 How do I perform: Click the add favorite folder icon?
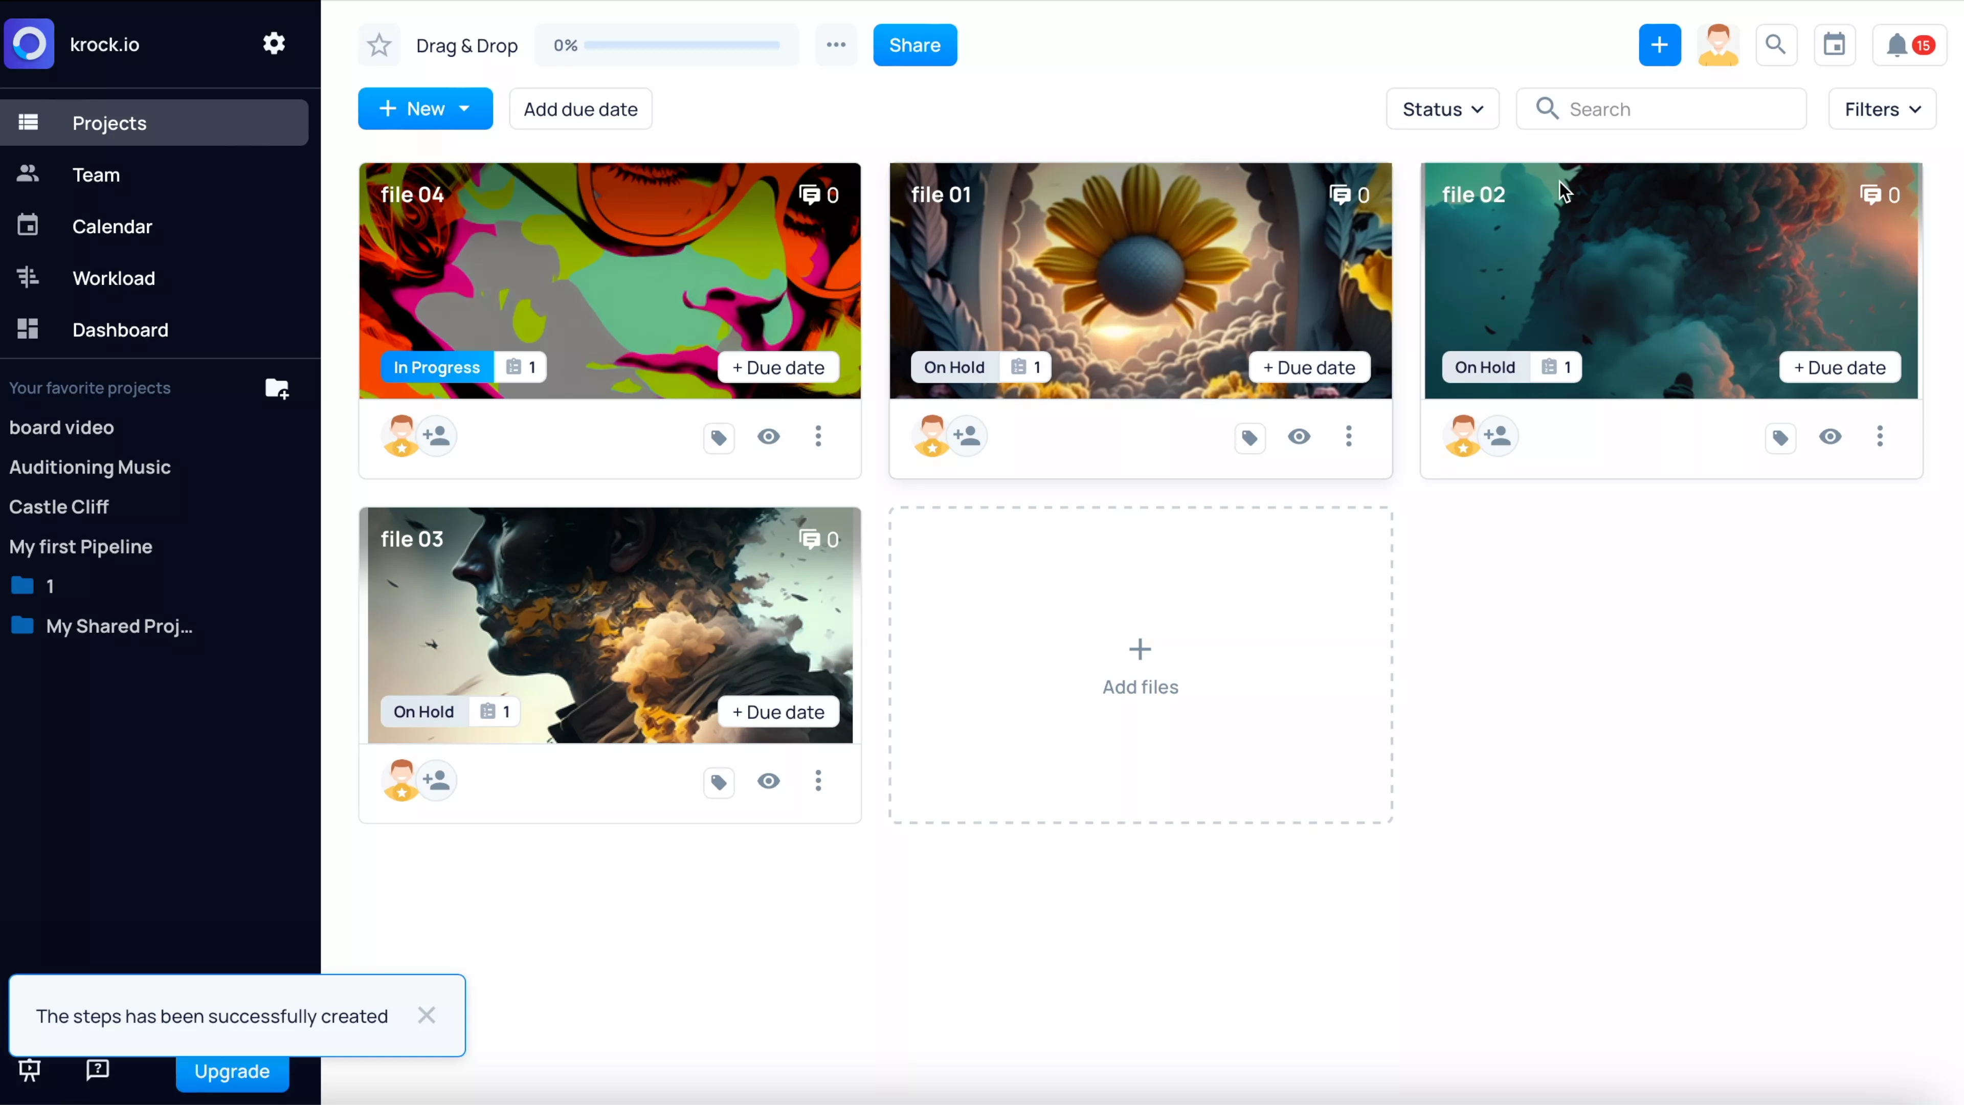click(277, 388)
